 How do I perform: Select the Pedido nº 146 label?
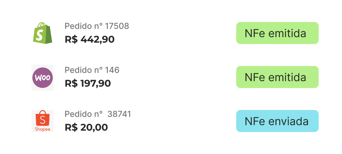coord(92,70)
